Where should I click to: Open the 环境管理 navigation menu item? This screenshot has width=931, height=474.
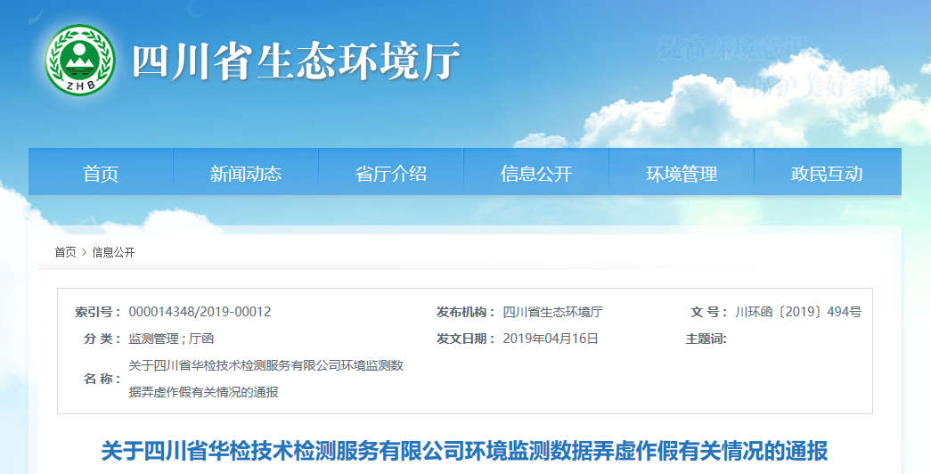682,174
